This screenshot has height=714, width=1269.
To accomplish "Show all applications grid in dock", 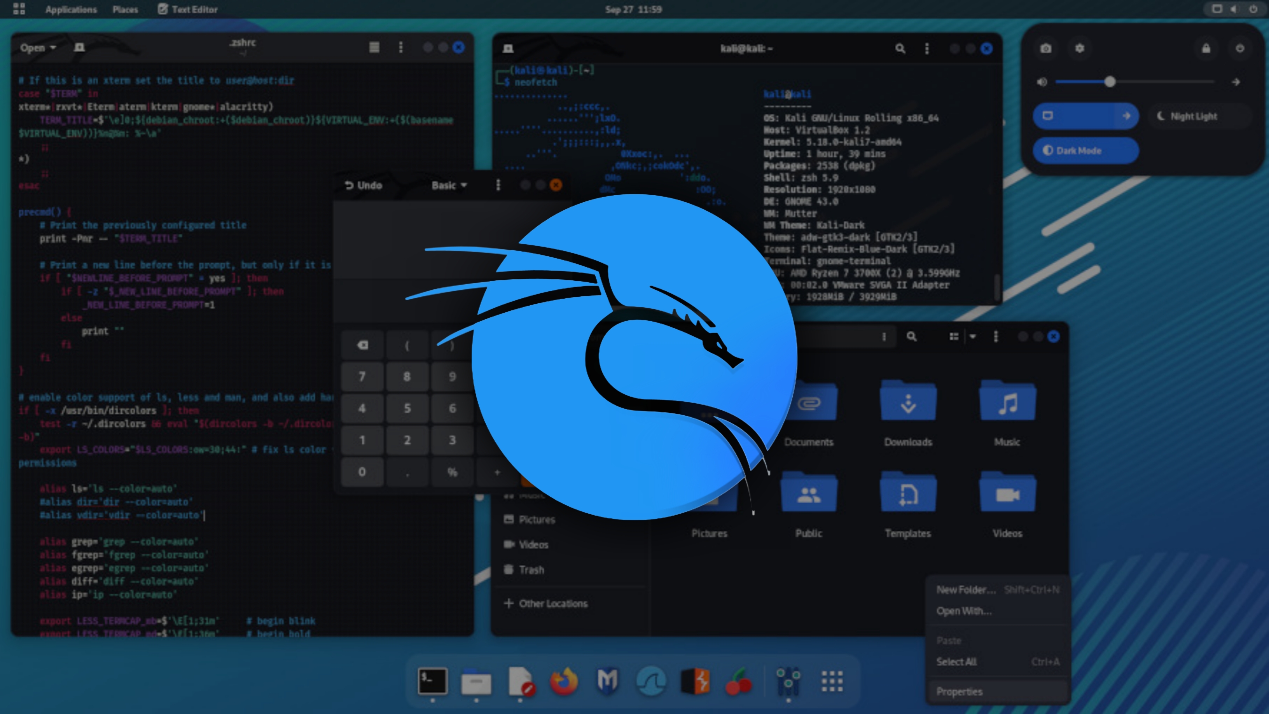I will [832, 681].
